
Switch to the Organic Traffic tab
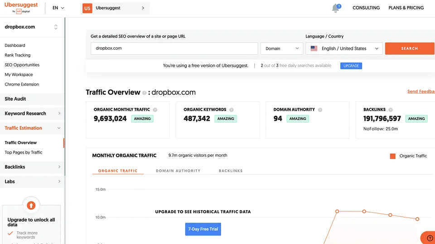click(x=118, y=171)
